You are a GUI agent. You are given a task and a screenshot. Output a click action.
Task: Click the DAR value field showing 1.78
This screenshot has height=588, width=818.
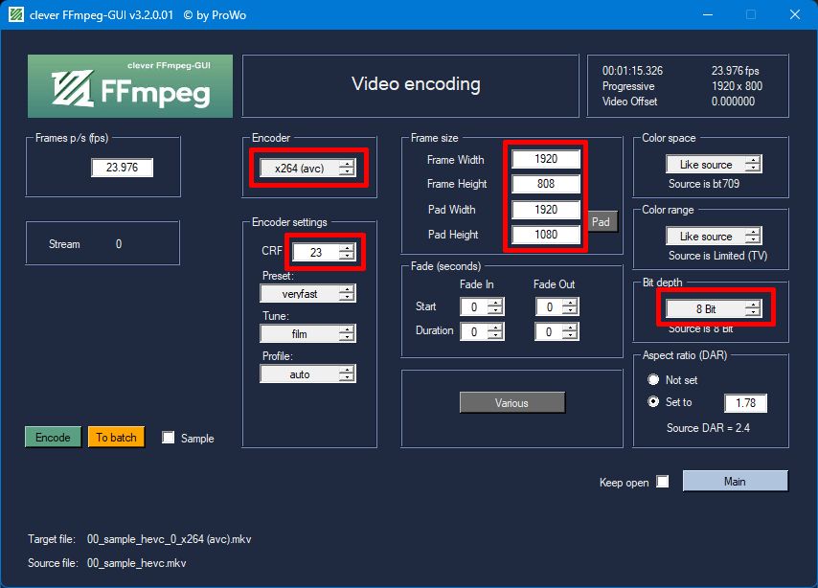(745, 403)
